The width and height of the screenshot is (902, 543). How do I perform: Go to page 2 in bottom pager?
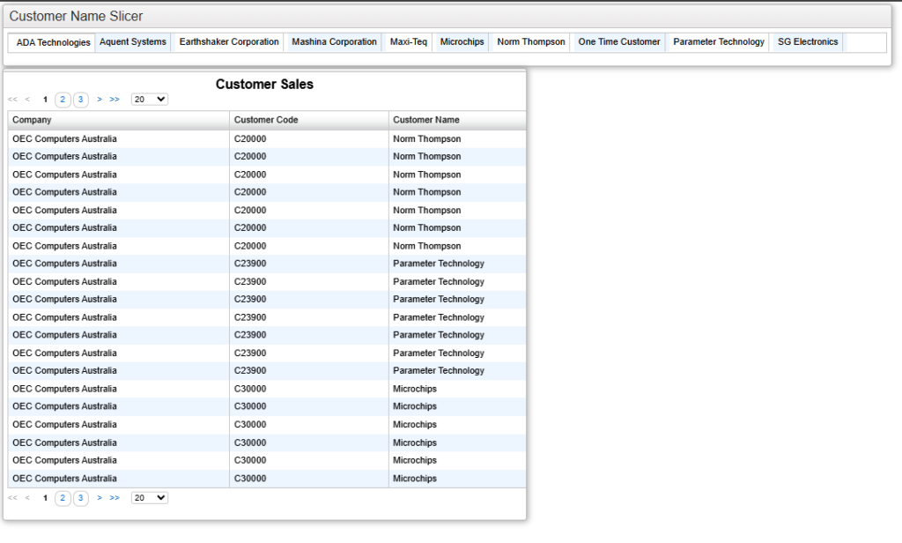pyautogui.click(x=63, y=498)
